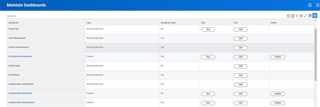Open the chart/worksheet view icon in grid toolbar

coord(293,16)
